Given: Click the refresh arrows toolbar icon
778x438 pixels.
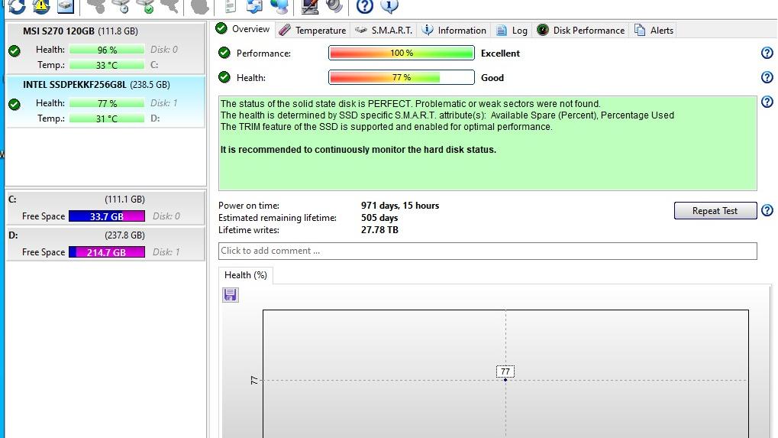Looking at the screenshot, I should tap(16, 6).
